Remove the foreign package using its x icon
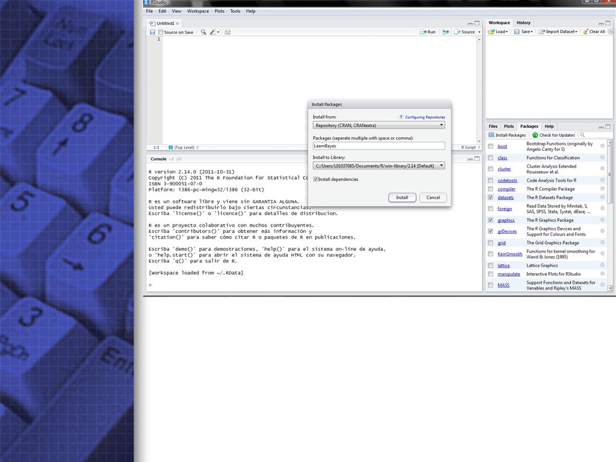 603,208
